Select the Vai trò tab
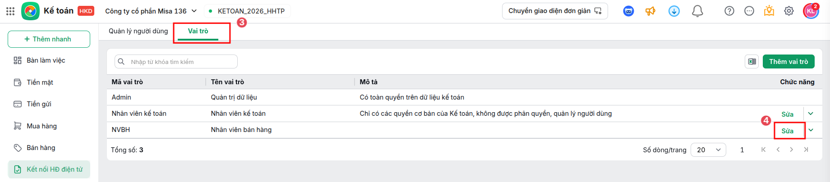Image resolution: width=830 pixels, height=182 pixels. (x=198, y=31)
